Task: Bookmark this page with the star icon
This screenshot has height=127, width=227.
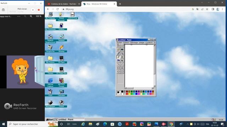Action: pos(207,9)
